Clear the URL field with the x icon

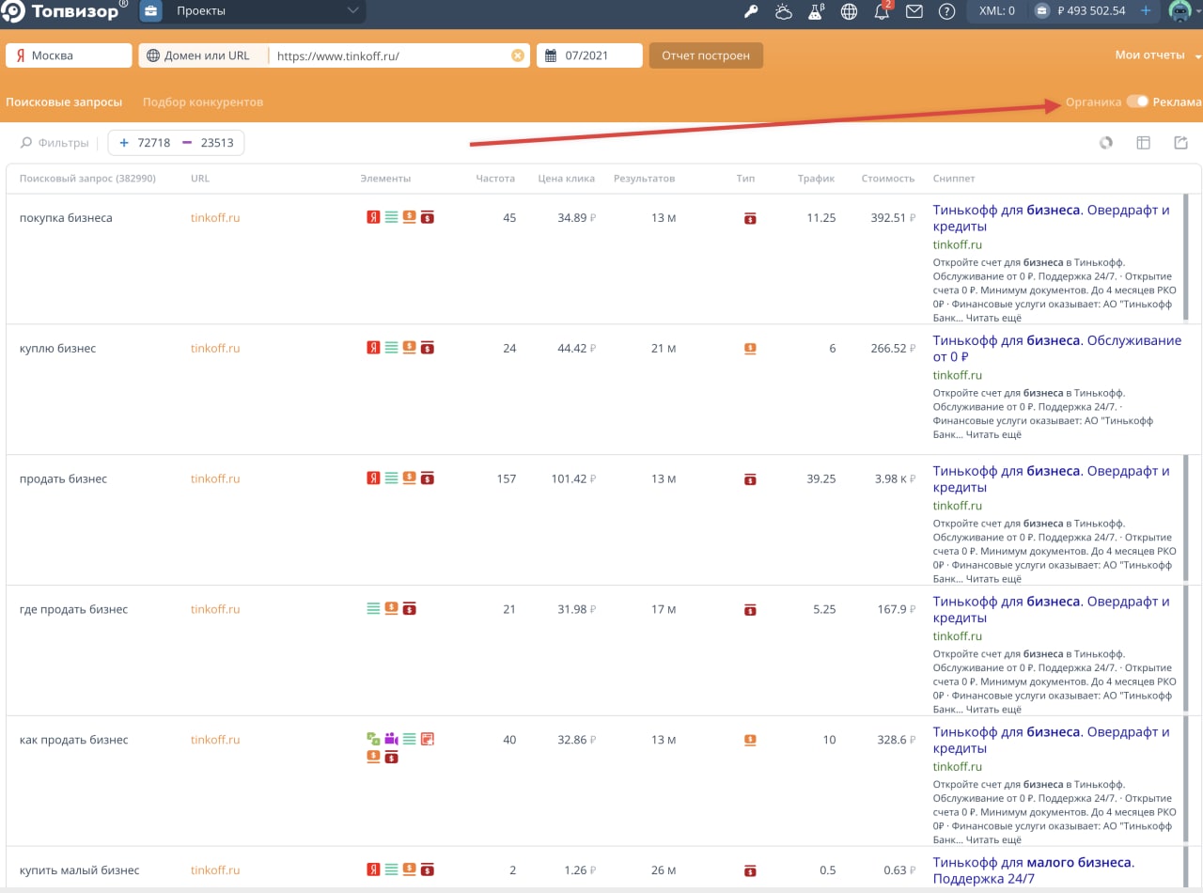(x=517, y=55)
